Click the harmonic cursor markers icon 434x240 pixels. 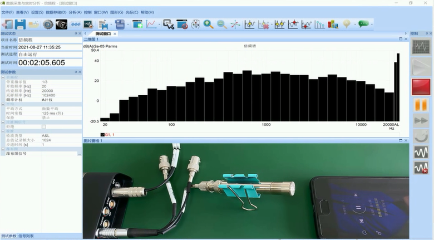pos(319,25)
